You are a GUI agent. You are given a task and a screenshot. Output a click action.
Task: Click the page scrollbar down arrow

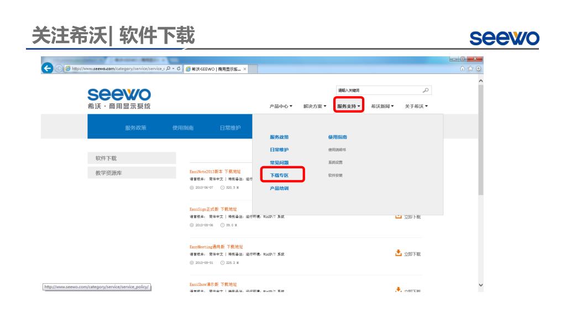coord(480,285)
